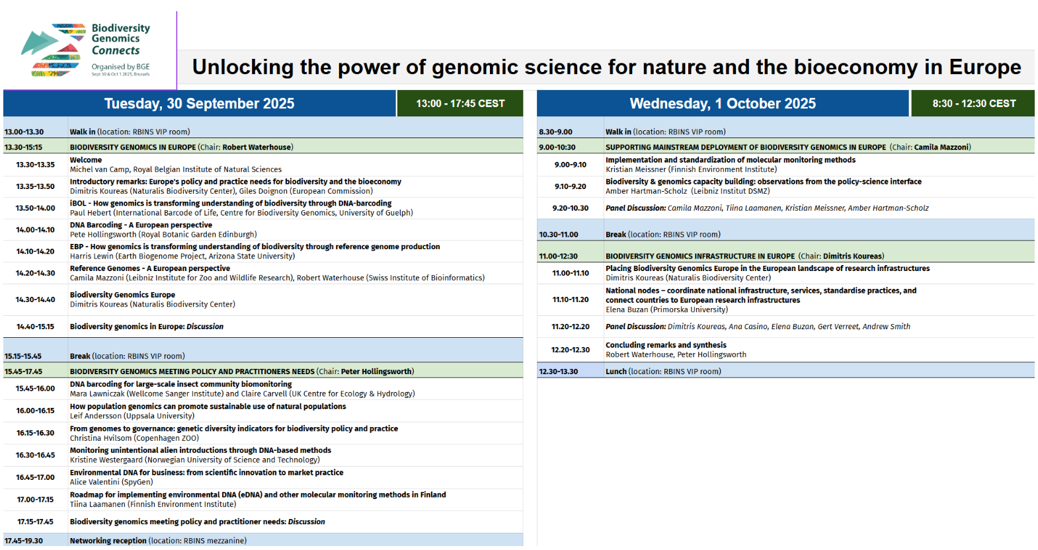Click the Biodiversity Genomics in Europe session header

coord(181,147)
